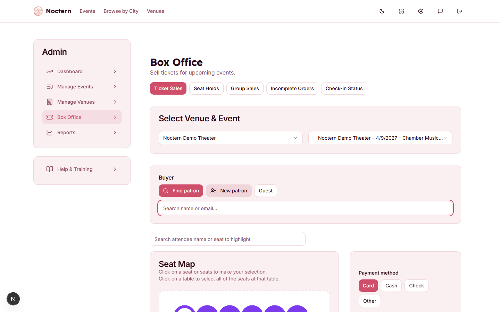
Task: Open Reports in Admin sidebar
Action: 82,132
